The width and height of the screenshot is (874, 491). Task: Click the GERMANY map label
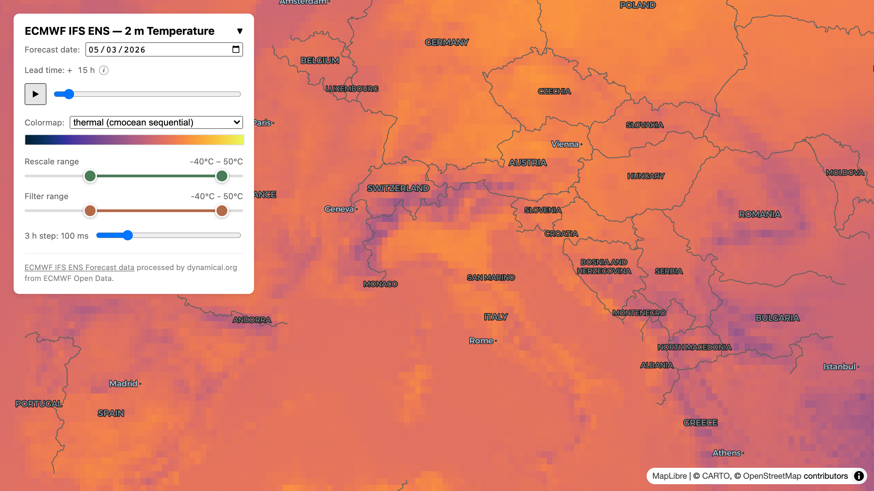(x=447, y=42)
